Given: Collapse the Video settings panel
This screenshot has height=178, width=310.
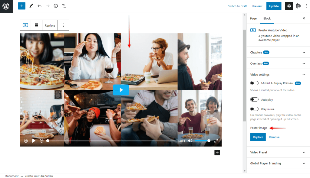Looking at the screenshot, I should (278, 74).
